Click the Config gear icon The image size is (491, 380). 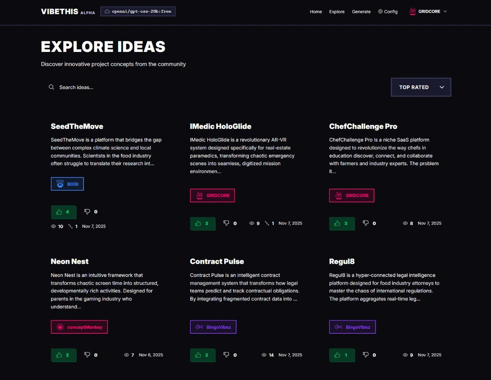(x=380, y=11)
